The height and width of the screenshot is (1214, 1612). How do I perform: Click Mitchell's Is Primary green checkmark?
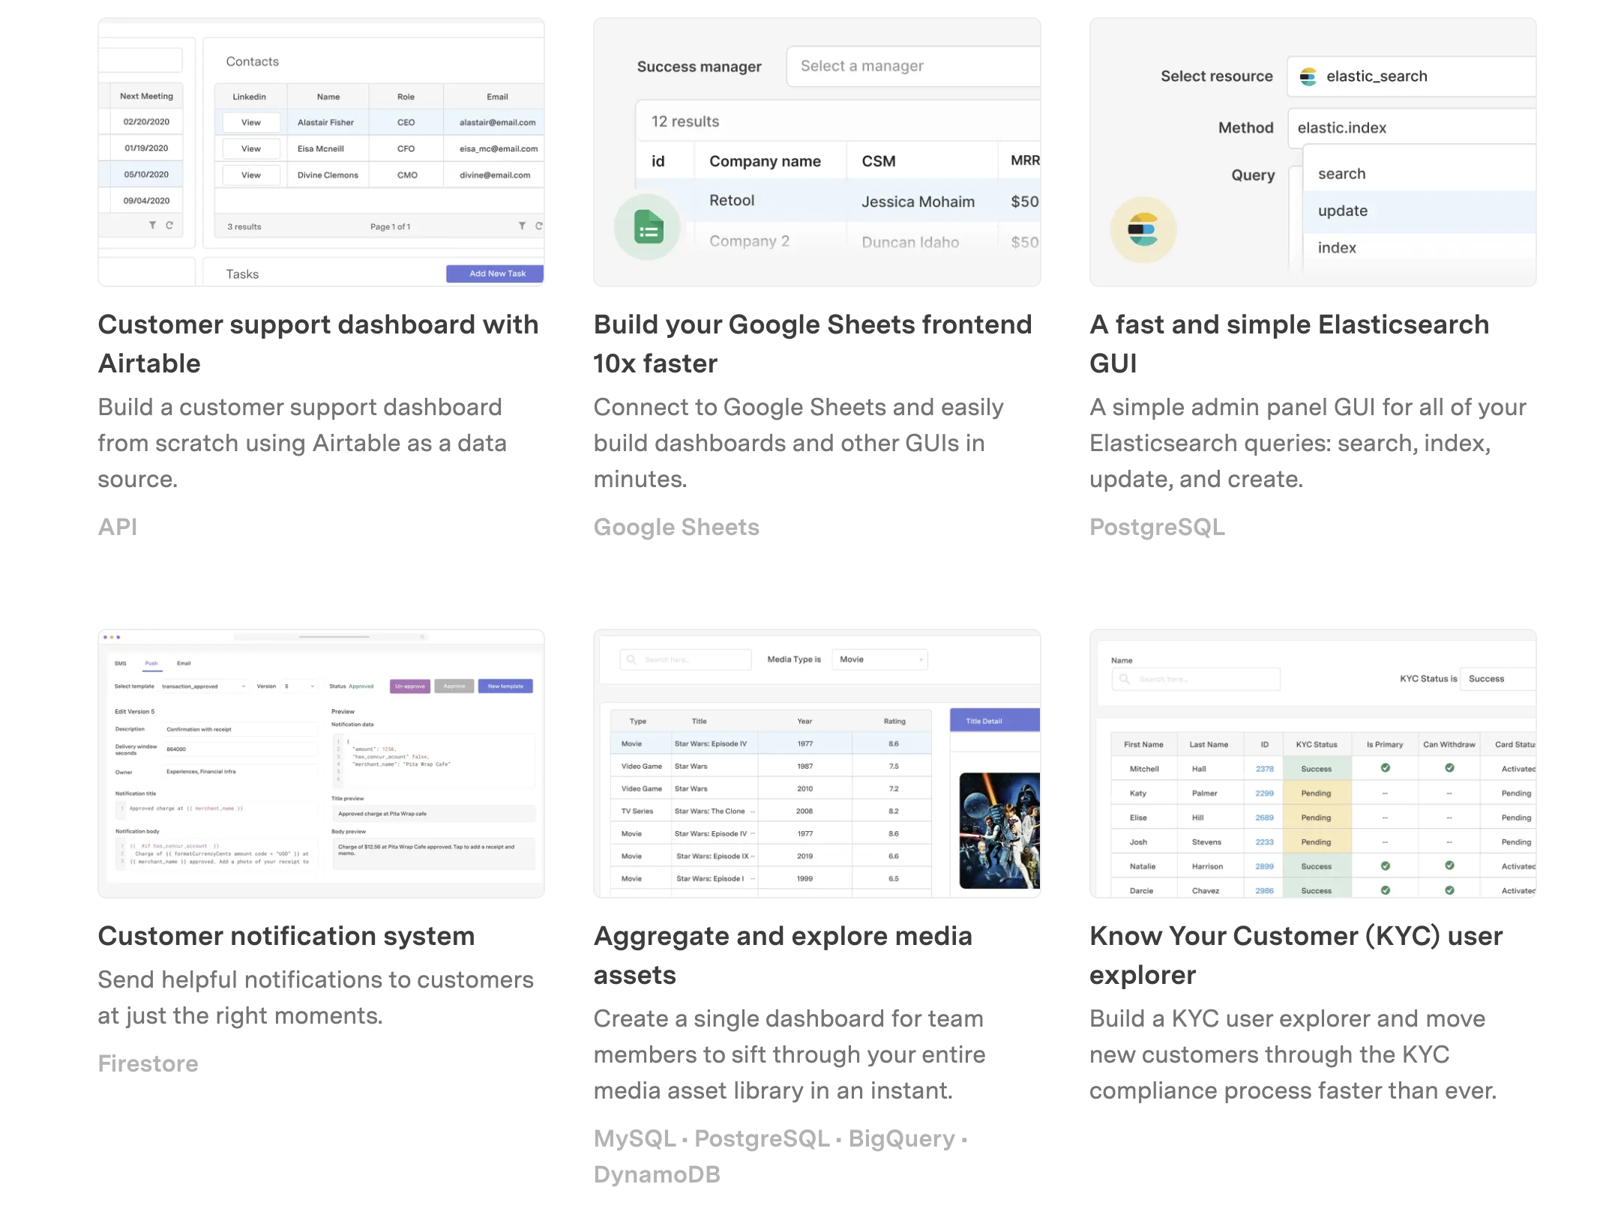tap(1385, 768)
